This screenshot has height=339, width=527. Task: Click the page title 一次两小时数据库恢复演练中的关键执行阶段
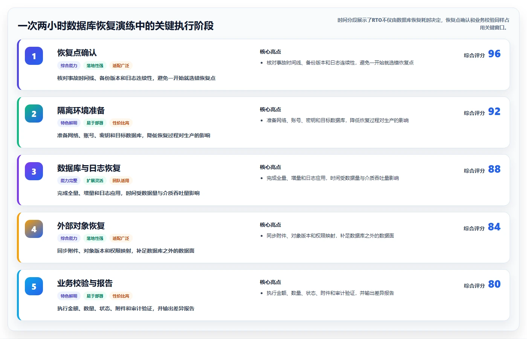[x=116, y=26]
